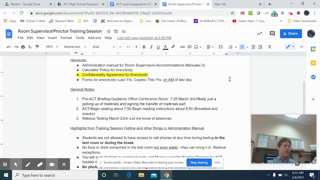Toggle the Screencastify embedded webcam
This screenshot has height=180, width=320.
[52, 164]
